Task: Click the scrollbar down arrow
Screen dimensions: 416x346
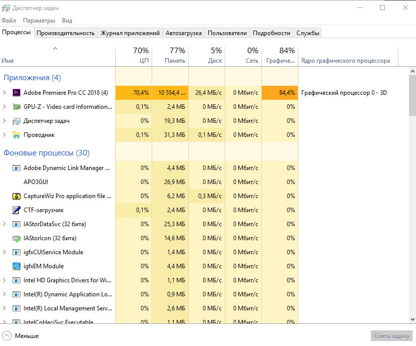Action: 412,319
